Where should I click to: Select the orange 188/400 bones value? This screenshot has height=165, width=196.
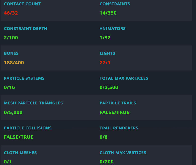(x=14, y=63)
